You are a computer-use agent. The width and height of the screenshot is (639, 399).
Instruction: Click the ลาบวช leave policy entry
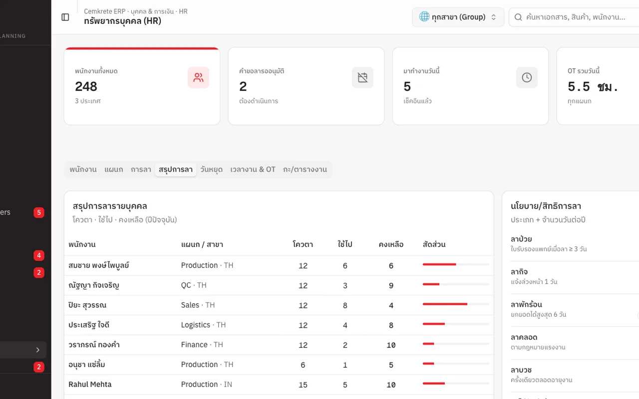click(x=574, y=375)
